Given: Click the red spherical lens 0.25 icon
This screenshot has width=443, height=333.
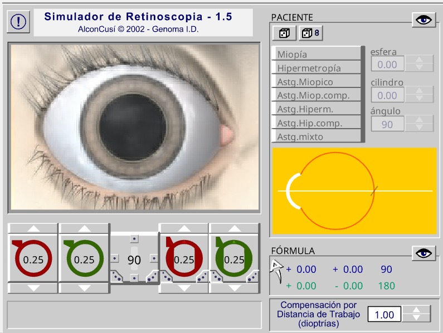Looking at the screenshot, I should coord(32,259).
